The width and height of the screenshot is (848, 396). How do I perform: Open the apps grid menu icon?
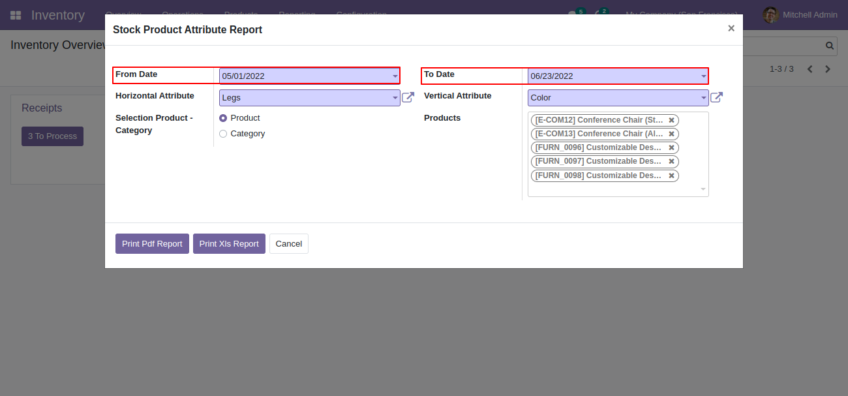pos(16,15)
